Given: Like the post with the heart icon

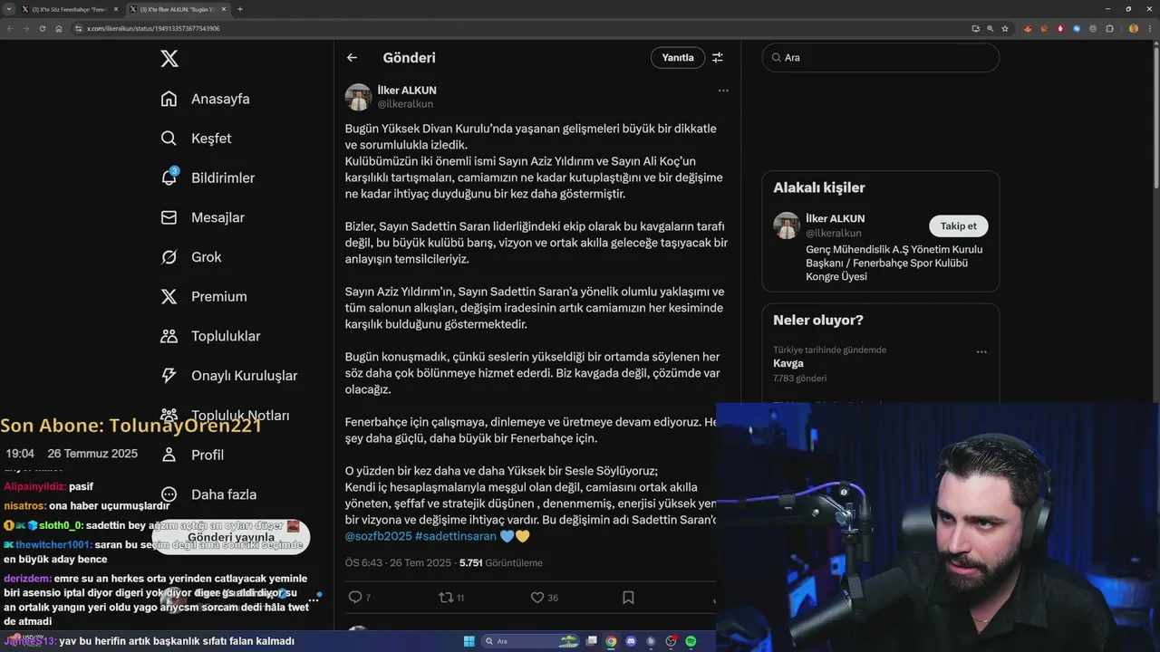Looking at the screenshot, I should pyautogui.click(x=537, y=598).
